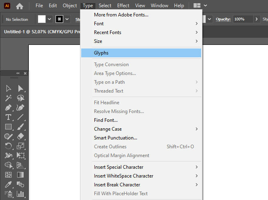Choose the Rectangle tool
Screen dimensions: 268x200
coord(8,127)
